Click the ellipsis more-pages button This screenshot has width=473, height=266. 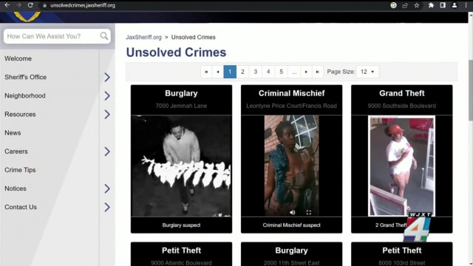tap(294, 72)
